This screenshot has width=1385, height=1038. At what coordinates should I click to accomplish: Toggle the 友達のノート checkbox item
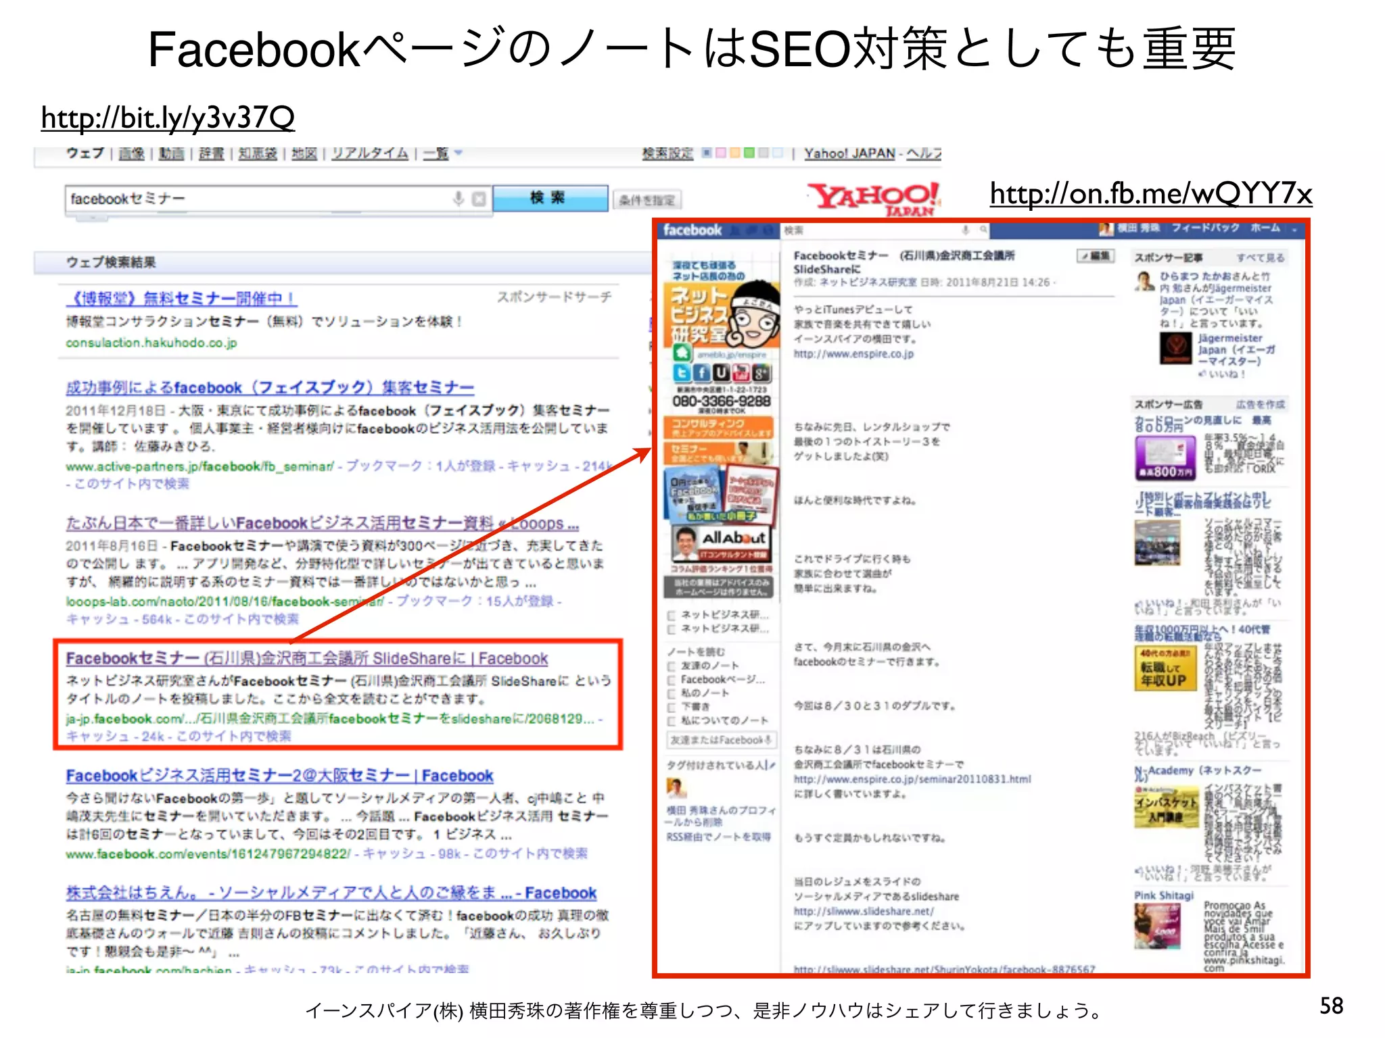click(672, 666)
